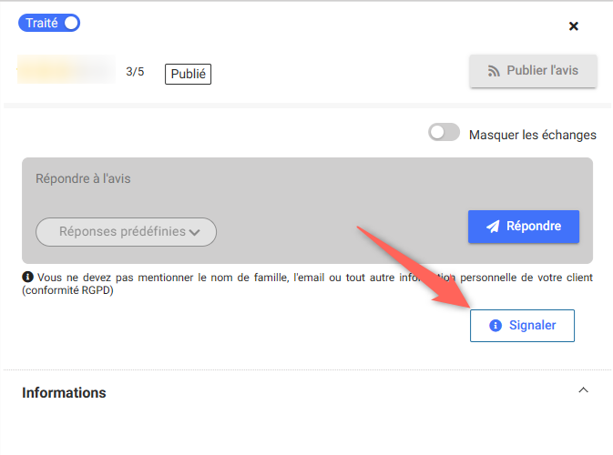Select the Publié status badge
This screenshot has width=613, height=455.
(188, 74)
